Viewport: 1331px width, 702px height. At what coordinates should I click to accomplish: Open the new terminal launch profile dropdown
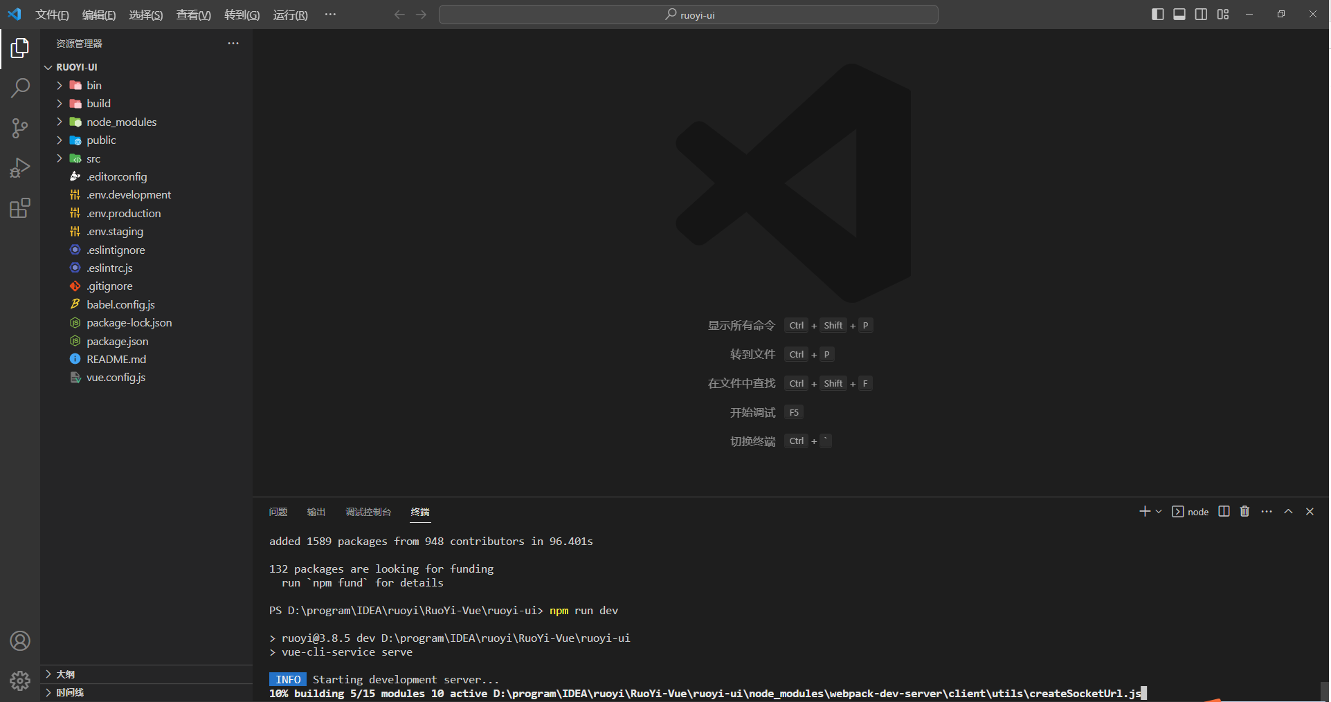(1159, 511)
